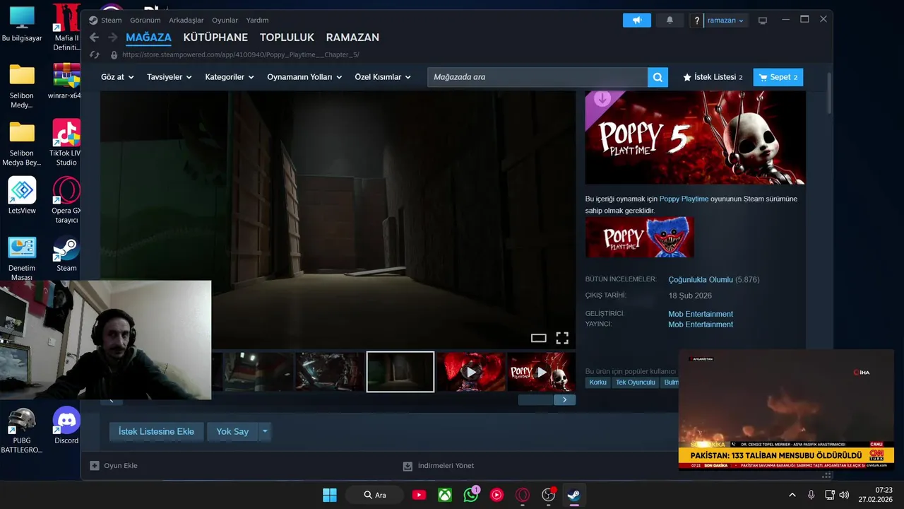Open the PUBG BATTLEGROUNDS desktop shortcut
This screenshot has height=509, width=904.
pos(22,430)
